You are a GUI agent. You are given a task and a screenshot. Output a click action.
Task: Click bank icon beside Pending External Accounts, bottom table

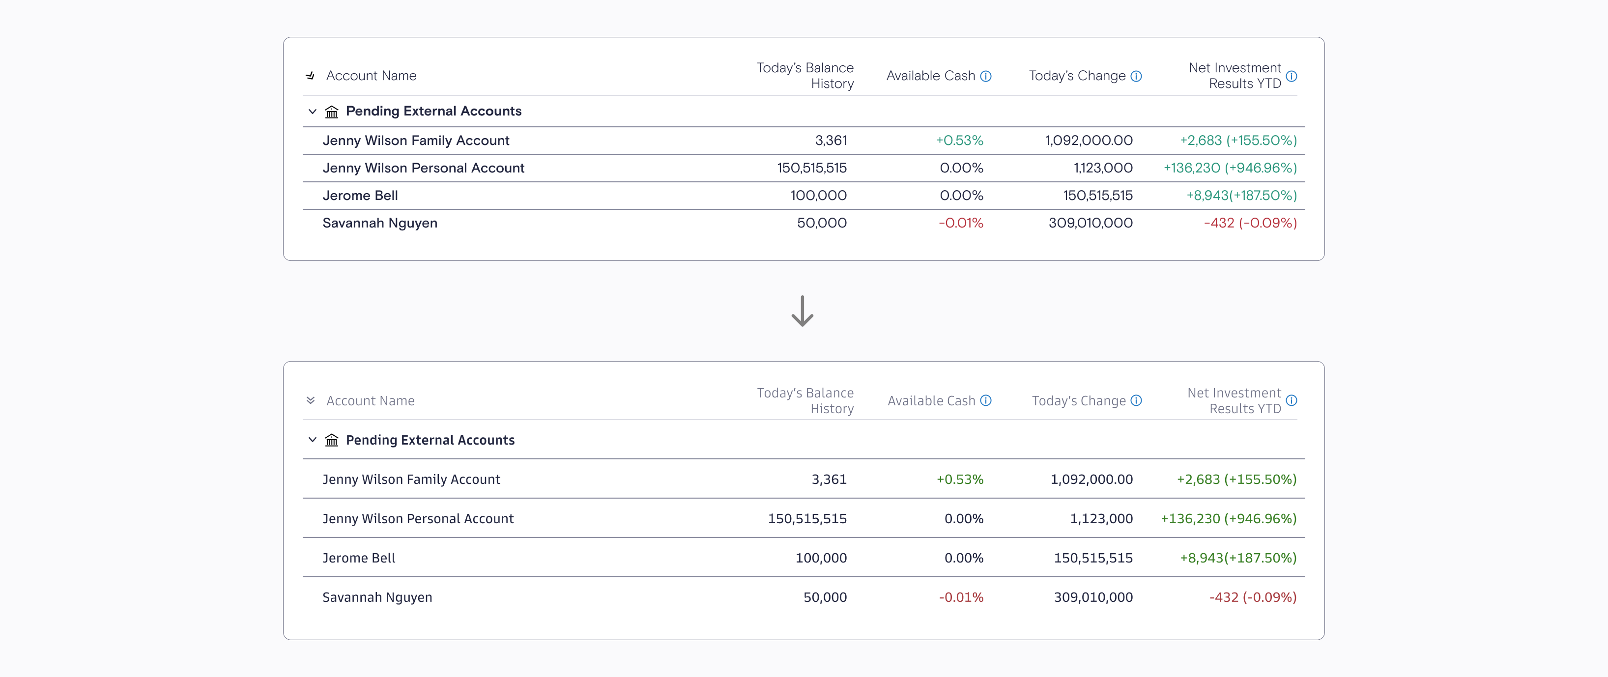tap(331, 441)
